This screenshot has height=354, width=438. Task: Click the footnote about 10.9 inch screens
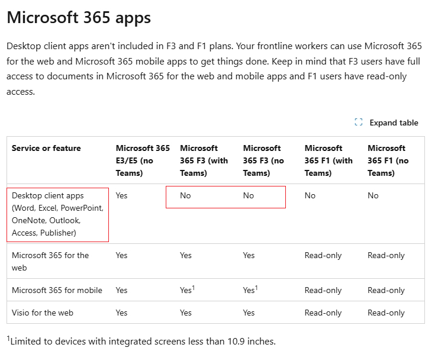pos(141,341)
